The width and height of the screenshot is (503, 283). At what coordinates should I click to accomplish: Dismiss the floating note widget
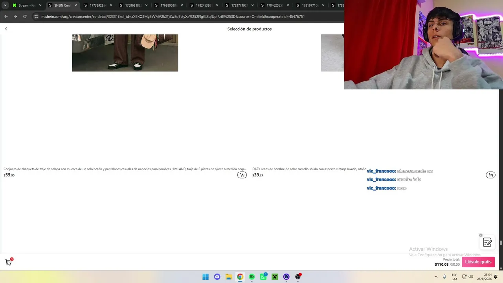click(x=481, y=235)
